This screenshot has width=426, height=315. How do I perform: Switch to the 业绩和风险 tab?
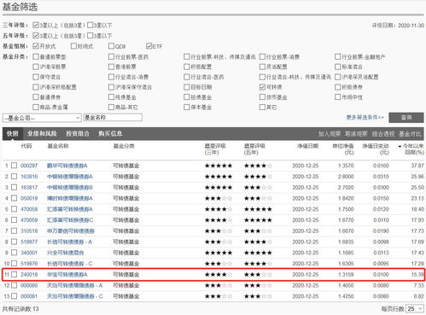42,133
